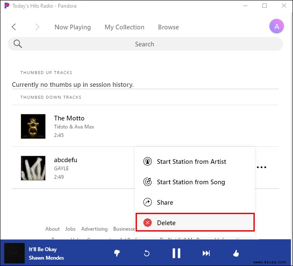Replay the current track
293x266 pixels.
pos(147,253)
